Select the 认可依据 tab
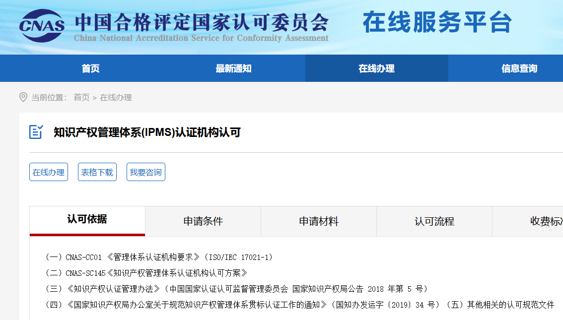This screenshot has width=563, height=320. [x=87, y=221]
